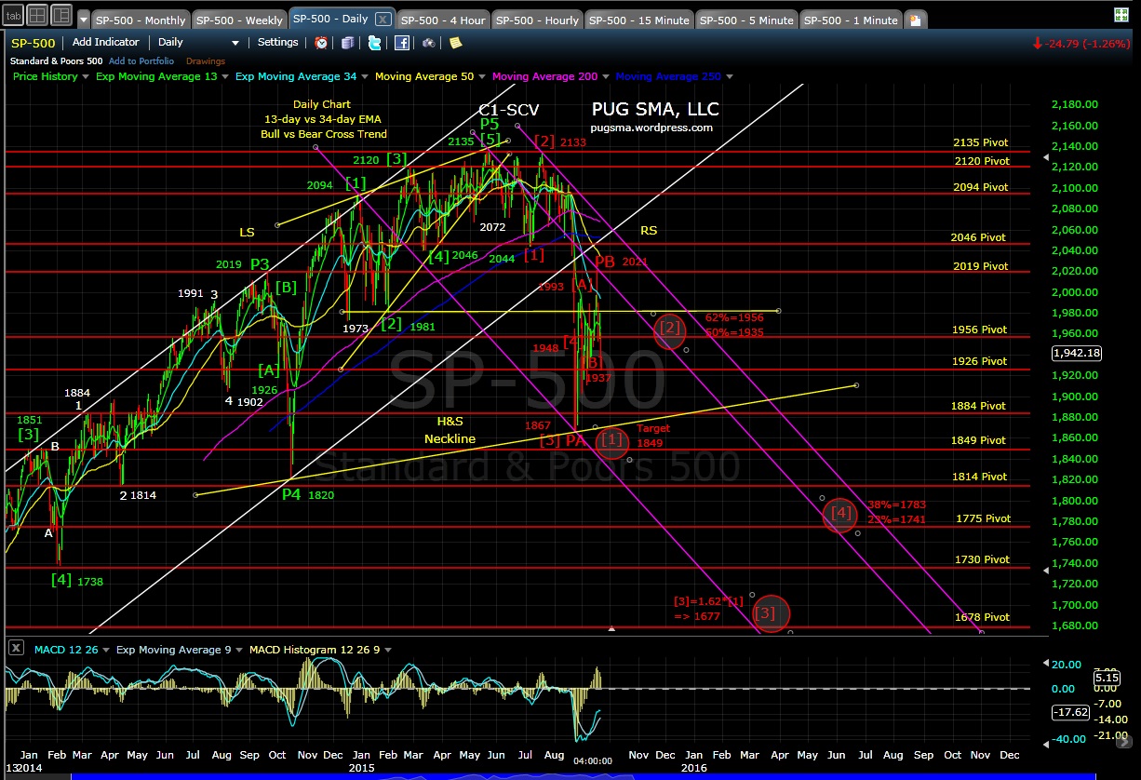Click the current price tag 1,942.18
Viewport: 1141px width, 780px height.
tap(1076, 353)
